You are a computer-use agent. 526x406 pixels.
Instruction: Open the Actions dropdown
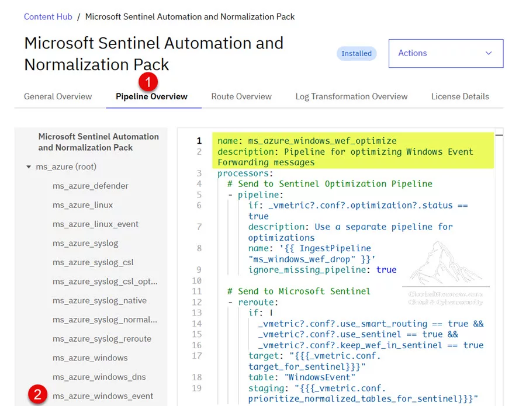[x=446, y=53]
